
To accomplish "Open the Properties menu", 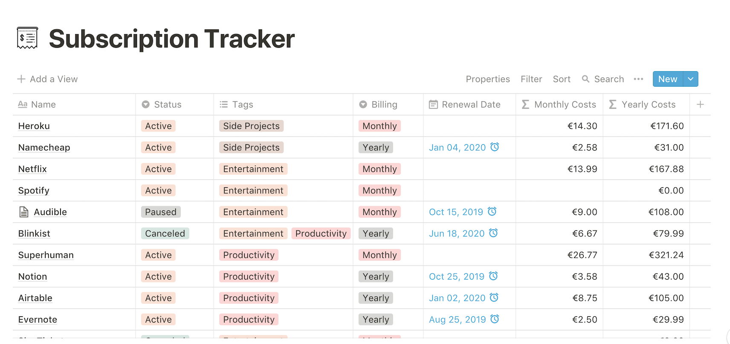I will [487, 79].
